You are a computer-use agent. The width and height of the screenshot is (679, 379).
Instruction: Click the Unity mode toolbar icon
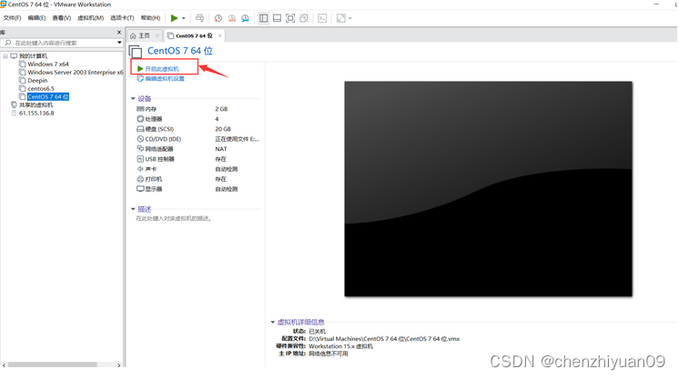pyautogui.click(x=304, y=18)
